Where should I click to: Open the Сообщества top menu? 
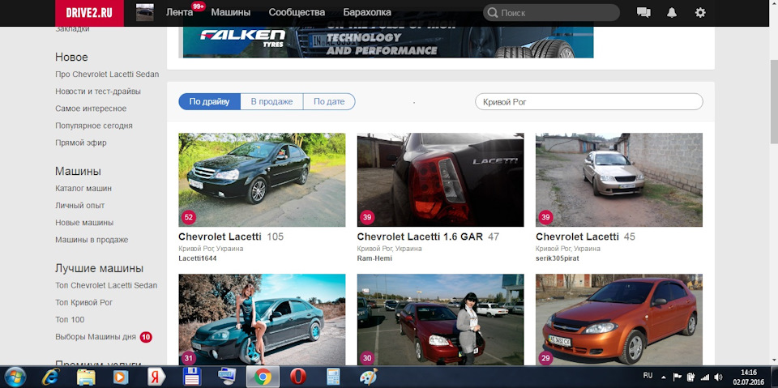[297, 12]
